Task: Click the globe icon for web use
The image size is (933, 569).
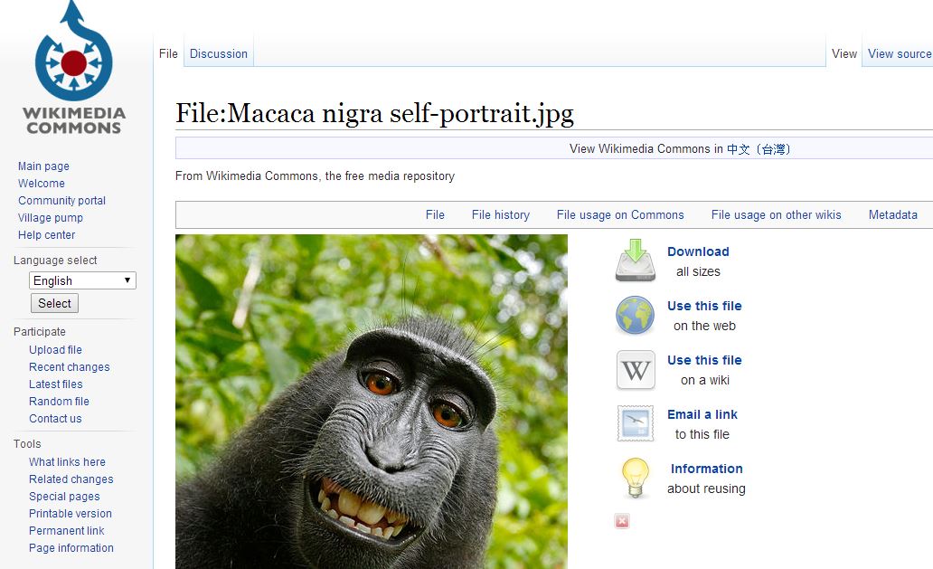Action: click(x=636, y=316)
